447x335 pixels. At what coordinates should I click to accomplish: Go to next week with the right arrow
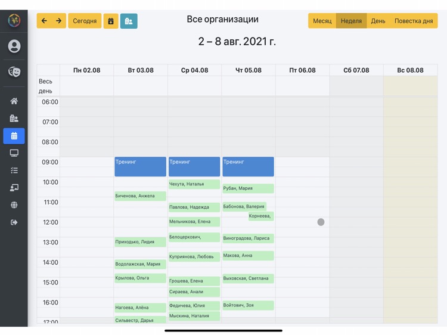pos(59,21)
